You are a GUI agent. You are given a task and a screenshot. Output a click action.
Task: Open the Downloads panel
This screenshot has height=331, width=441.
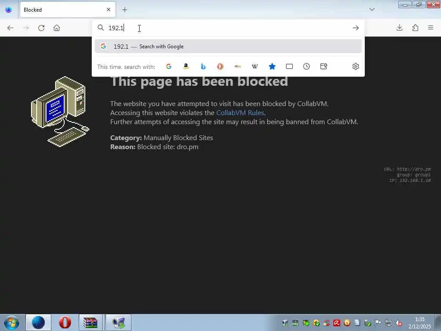399,28
